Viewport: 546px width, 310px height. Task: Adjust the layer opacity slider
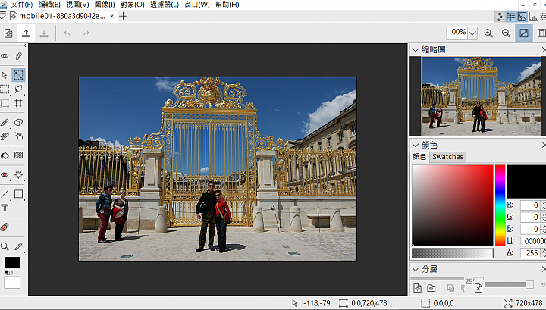tap(509, 285)
